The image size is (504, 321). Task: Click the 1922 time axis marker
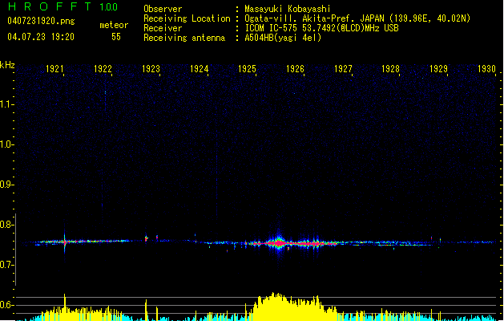point(103,69)
